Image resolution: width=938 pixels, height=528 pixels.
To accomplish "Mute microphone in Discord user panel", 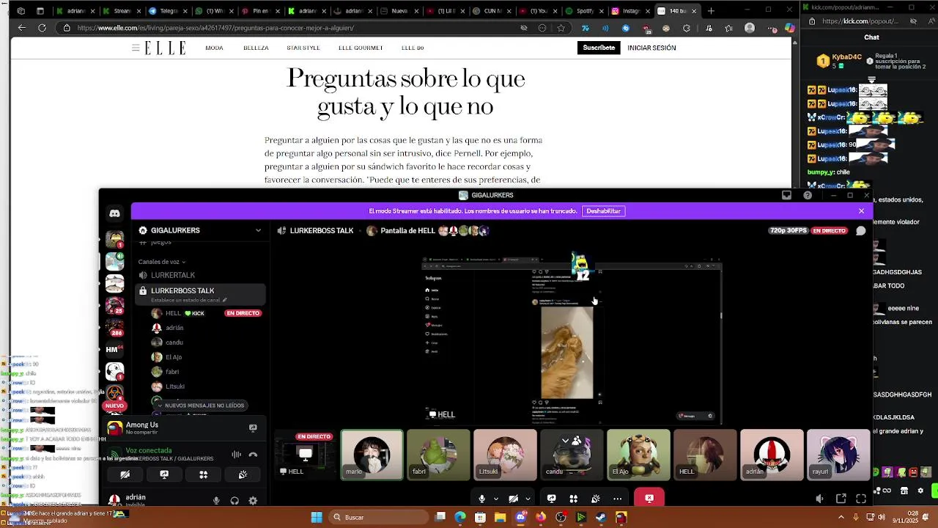I will 216,501.
